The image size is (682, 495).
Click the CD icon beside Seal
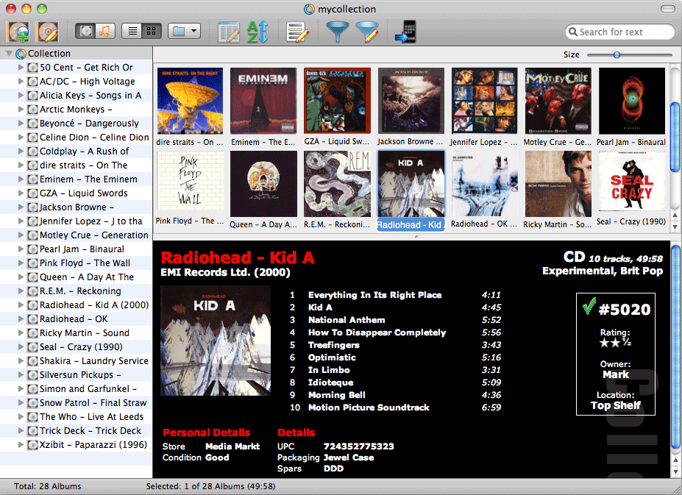pos(32,347)
